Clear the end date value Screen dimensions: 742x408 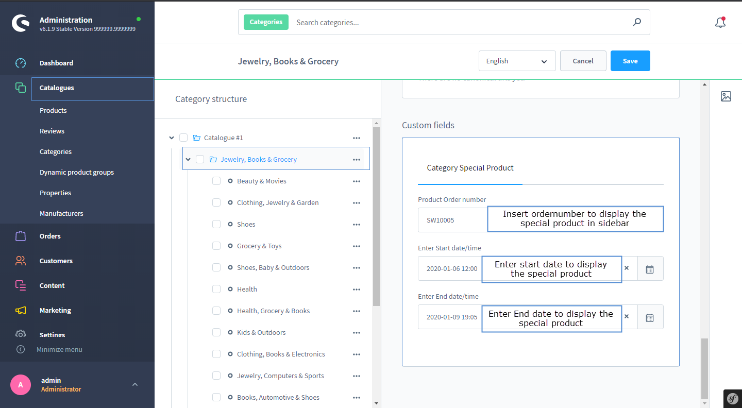pyautogui.click(x=627, y=317)
